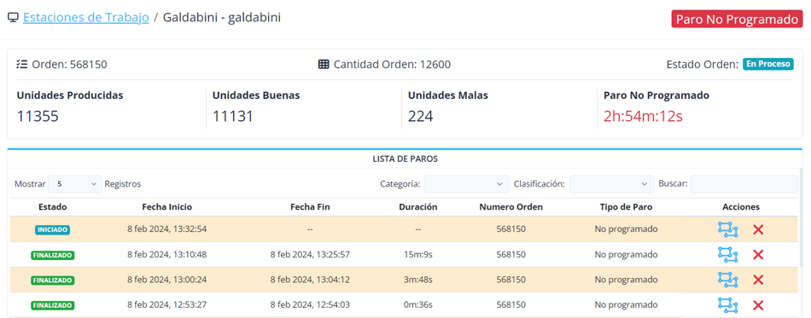Screen dimensions: 811x318
Task: Click the En Proceso order status badge
Action: coord(768,64)
